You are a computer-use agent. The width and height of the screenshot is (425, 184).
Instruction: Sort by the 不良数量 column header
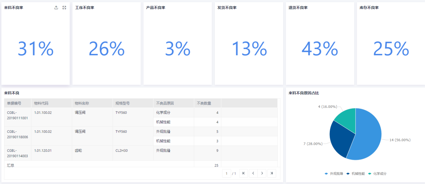(208, 103)
